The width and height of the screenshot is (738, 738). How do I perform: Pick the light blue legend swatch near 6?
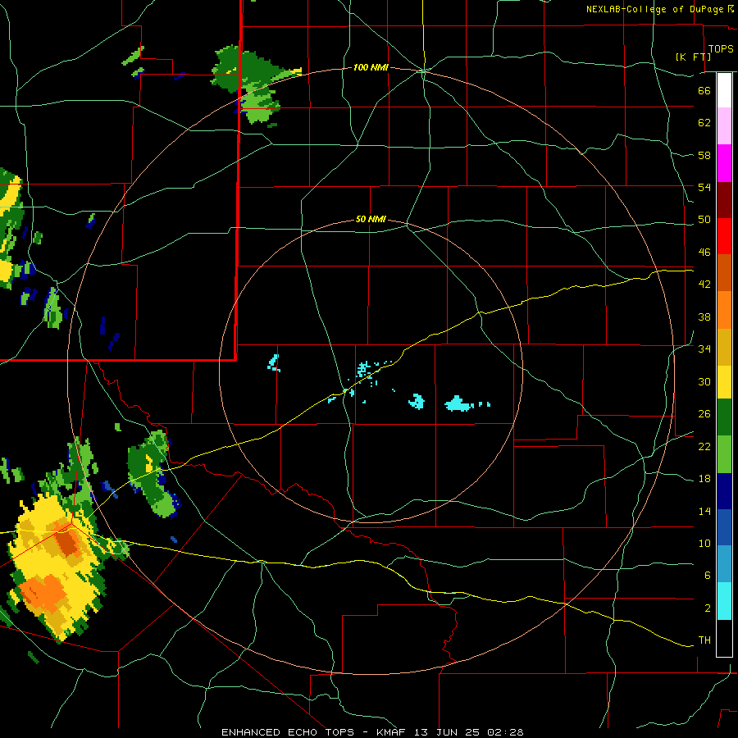coord(724,564)
